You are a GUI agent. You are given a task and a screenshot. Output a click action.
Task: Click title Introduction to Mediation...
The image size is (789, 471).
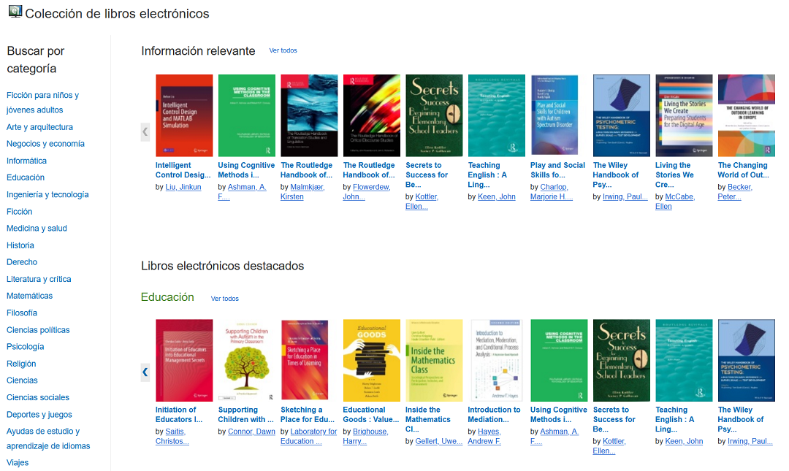(x=494, y=415)
